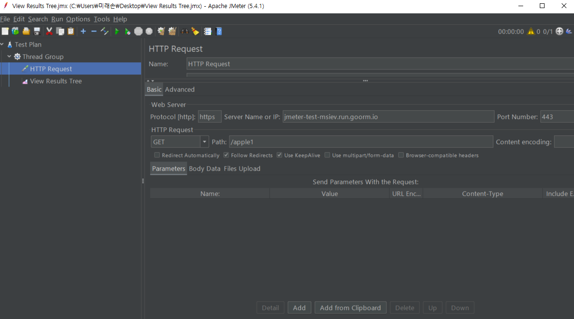The width and height of the screenshot is (574, 319).
Task: Open the Options menu
Action: tap(78, 19)
